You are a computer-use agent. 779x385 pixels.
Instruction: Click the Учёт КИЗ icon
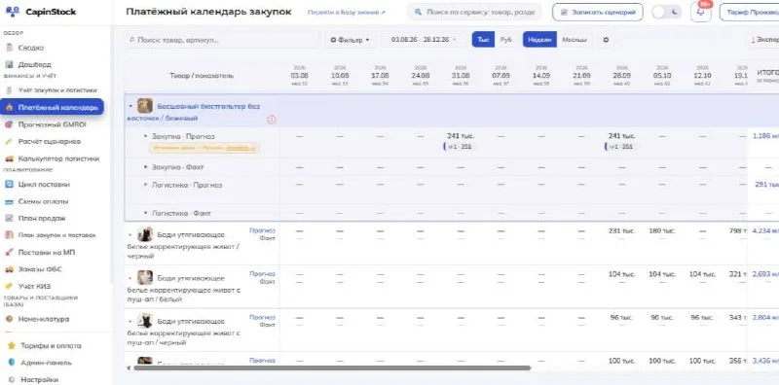9,286
